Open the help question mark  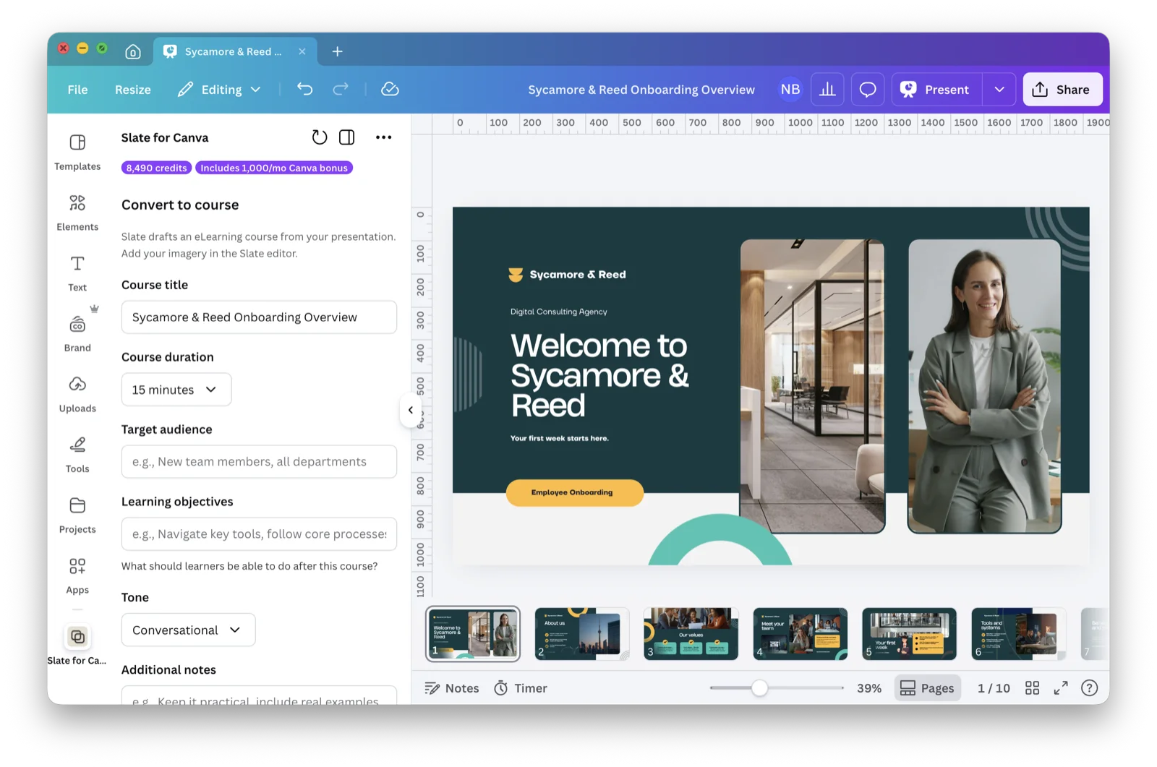tap(1090, 688)
